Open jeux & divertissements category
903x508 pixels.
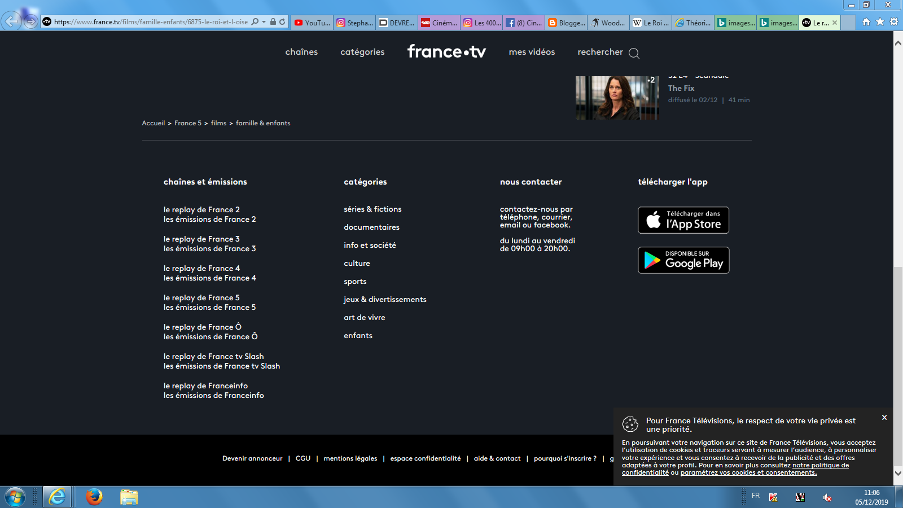tap(385, 299)
